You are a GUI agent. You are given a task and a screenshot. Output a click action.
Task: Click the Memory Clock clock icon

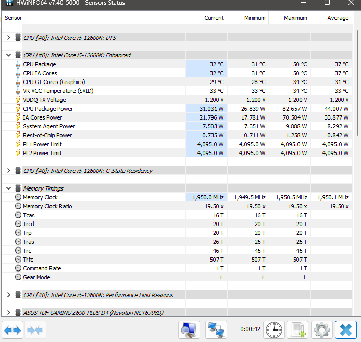click(x=18, y=197)
